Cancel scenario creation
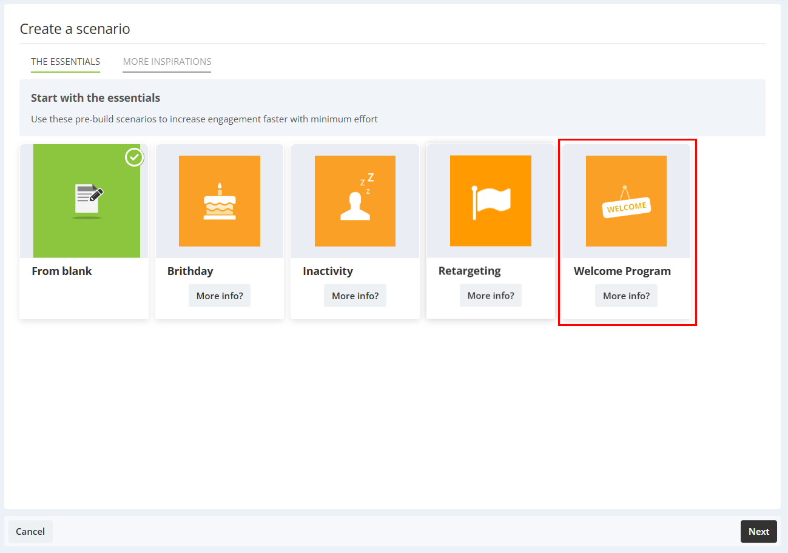 click(30, 531)
